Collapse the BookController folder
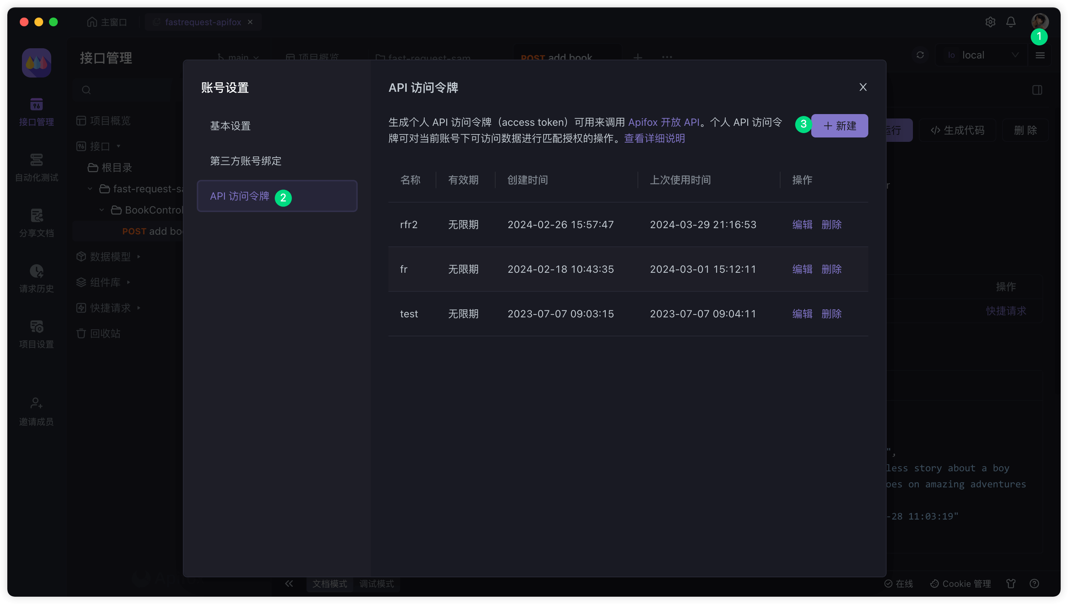The image size is (1068, 604). click(102, 210)
